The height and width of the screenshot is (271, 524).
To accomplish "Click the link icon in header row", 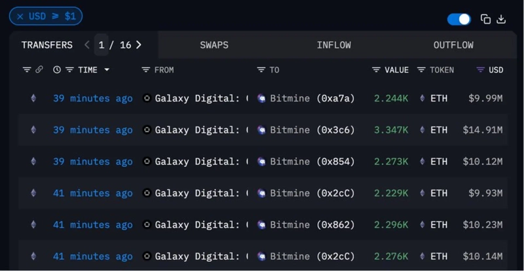I will point(39,69).
